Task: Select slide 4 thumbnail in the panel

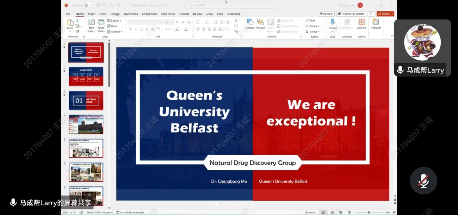Action: tap(86, 124)
